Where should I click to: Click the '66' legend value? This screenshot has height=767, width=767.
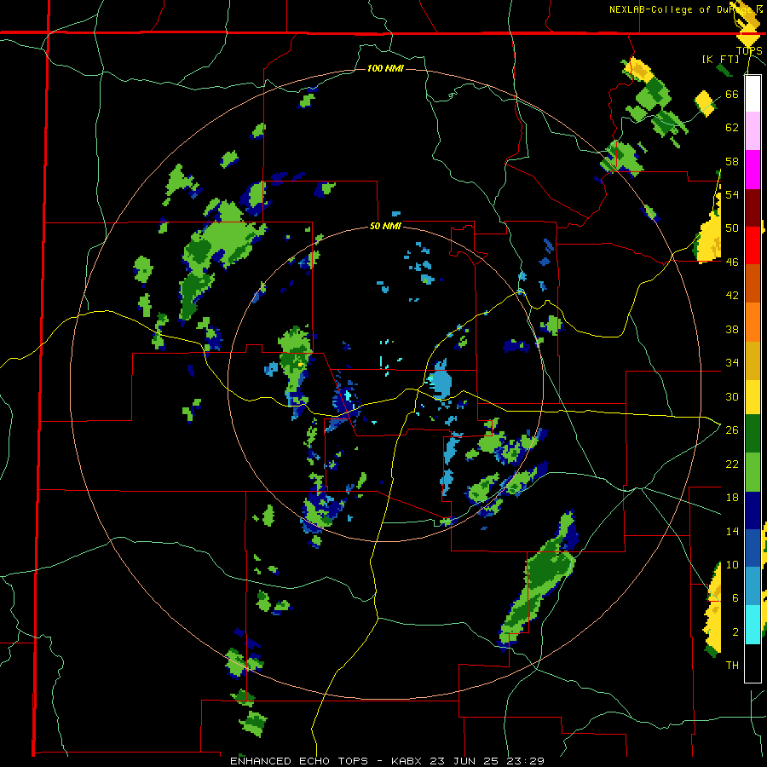click(732, 94)
